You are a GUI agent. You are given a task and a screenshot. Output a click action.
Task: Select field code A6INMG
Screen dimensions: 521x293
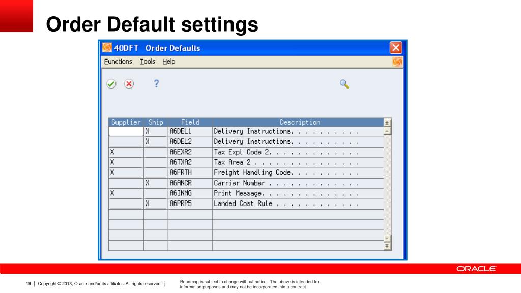tap(181, 193)
